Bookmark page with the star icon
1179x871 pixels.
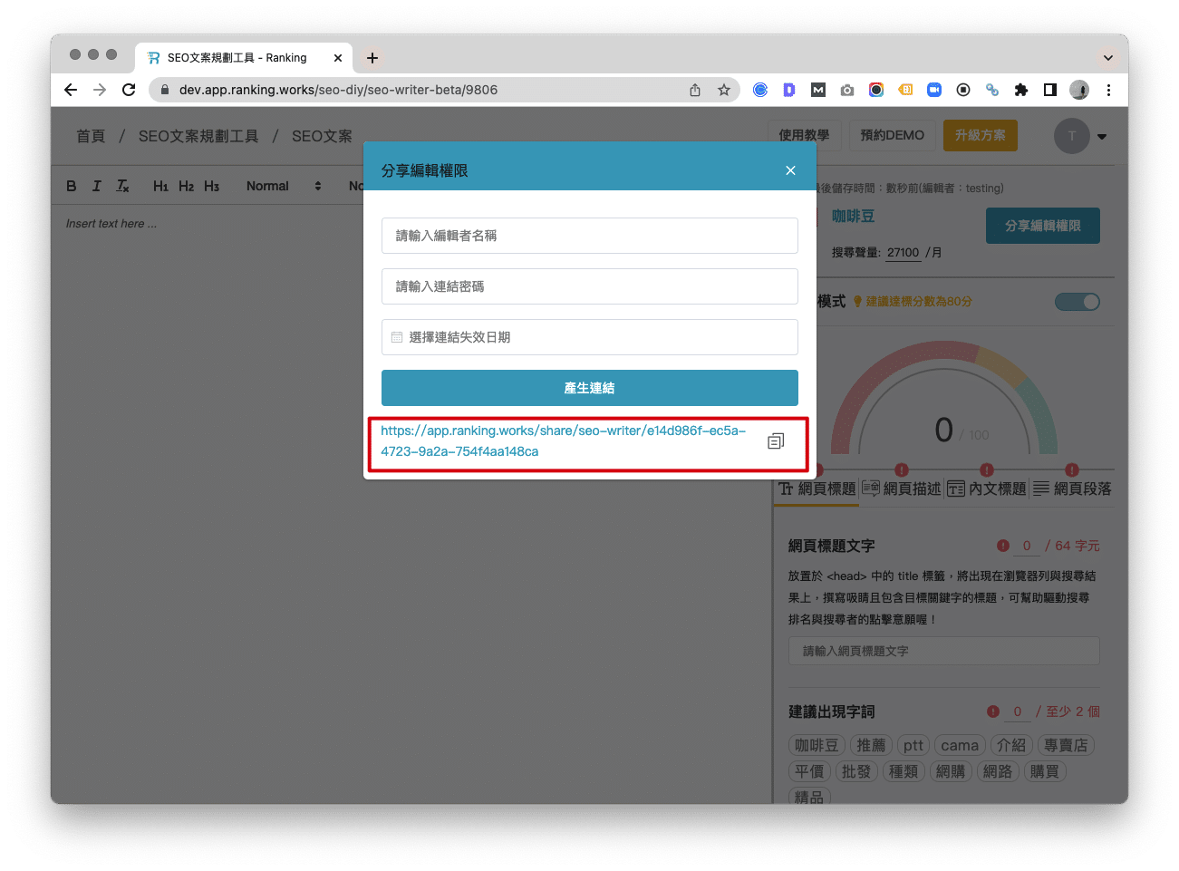pos(723,90)
